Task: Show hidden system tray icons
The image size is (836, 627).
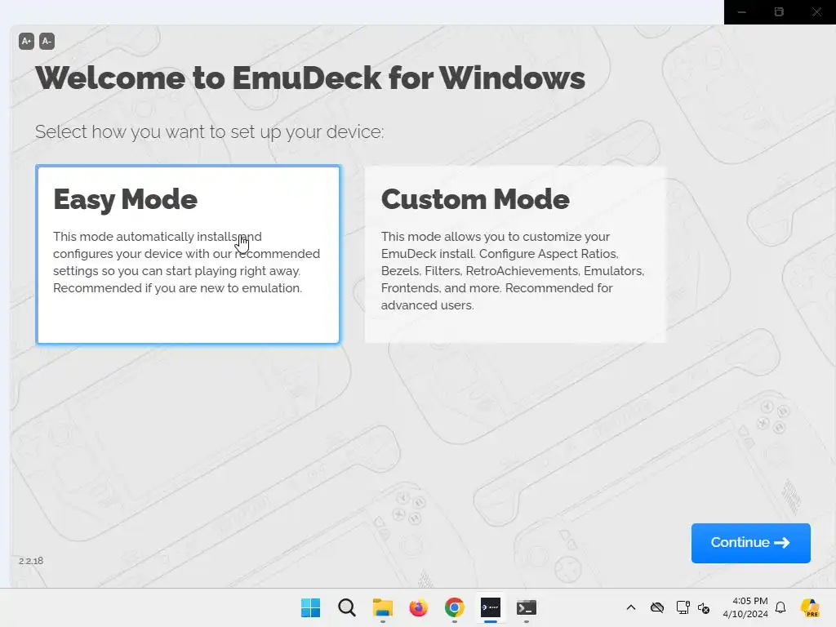Action: point(631,607)
